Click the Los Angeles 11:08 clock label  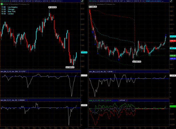pyautogui.click(x=9, y=7)
